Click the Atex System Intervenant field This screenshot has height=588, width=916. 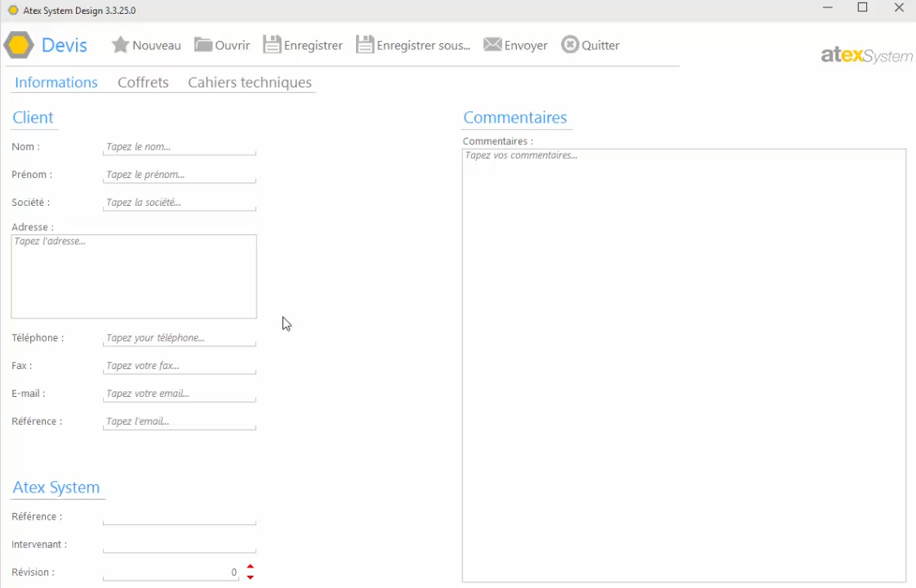click(180, 545)
